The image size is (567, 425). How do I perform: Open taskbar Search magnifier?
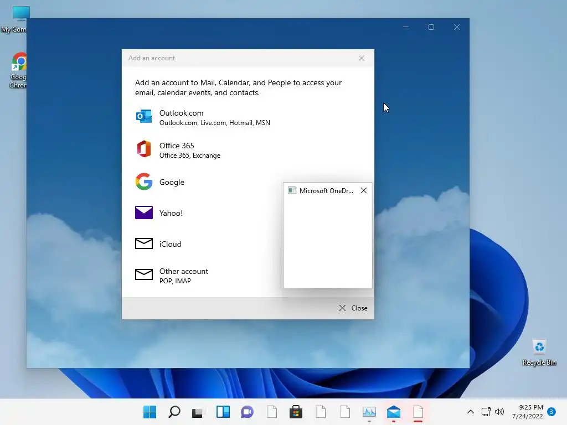(174, 412)
